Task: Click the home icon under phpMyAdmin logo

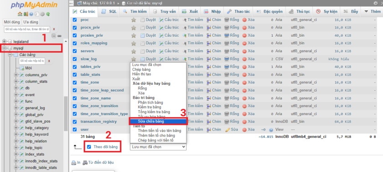Action: coord(20,14)
